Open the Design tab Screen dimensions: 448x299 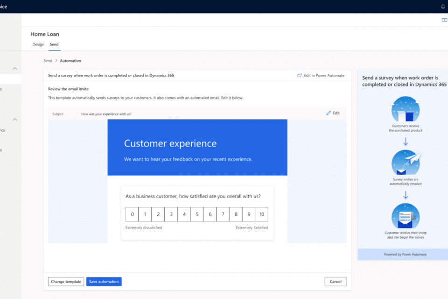pos(38,44)
